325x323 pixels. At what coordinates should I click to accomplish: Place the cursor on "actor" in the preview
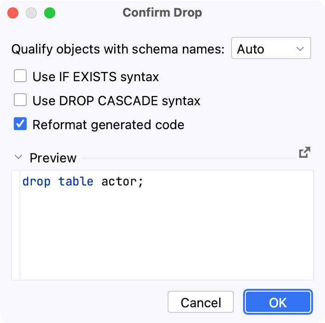pyautogui.click(x=119, y=182)
